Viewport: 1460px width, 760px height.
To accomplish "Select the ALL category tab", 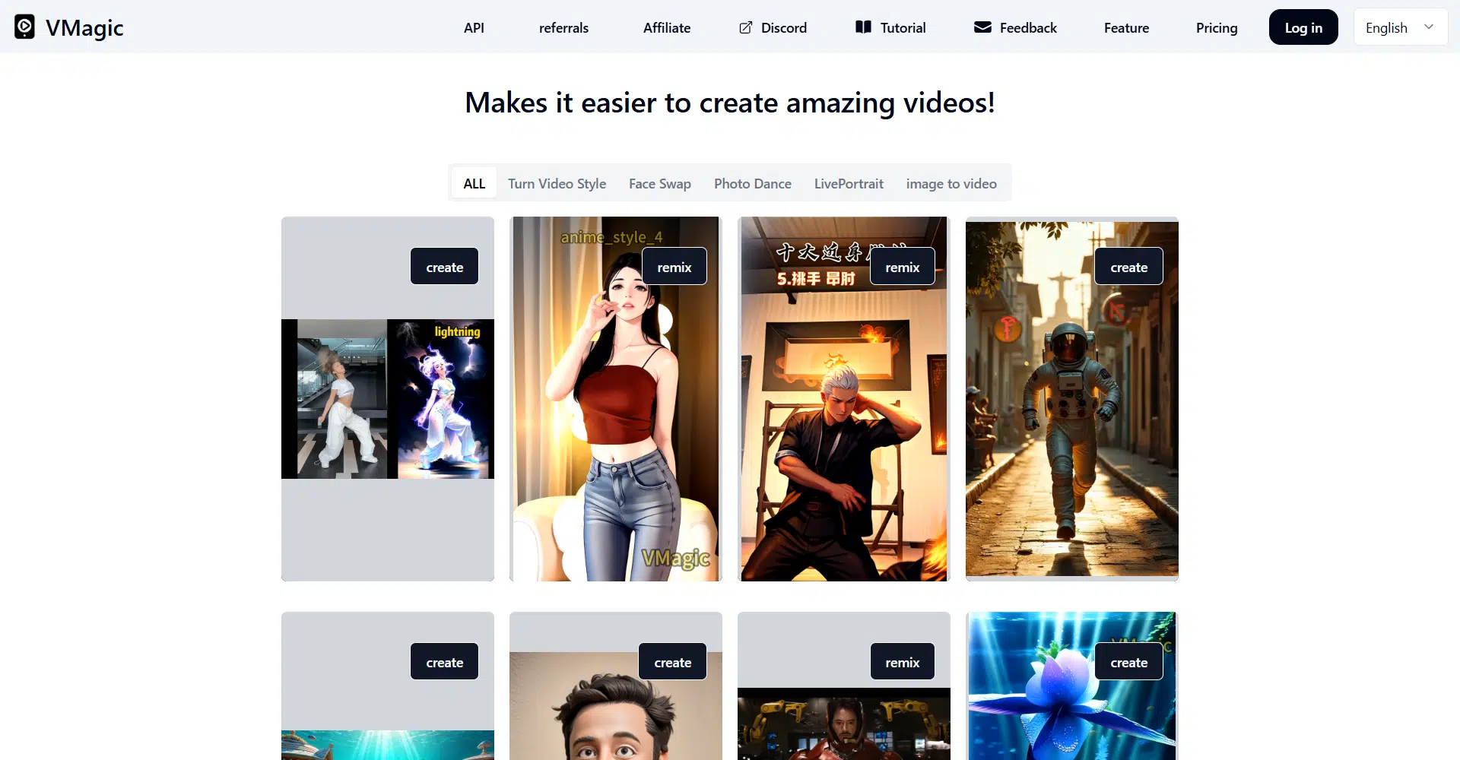I will pos(474,183).
